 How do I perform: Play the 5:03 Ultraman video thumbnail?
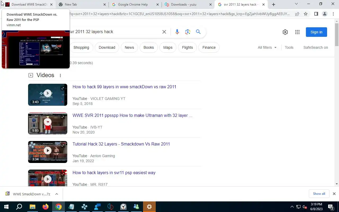[48, 123]
